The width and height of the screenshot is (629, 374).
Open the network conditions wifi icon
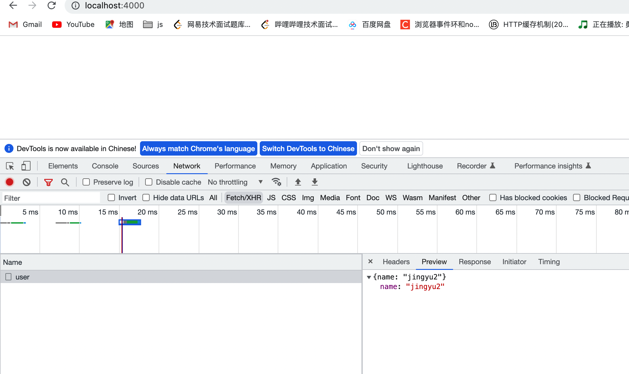(x=276, y=182)
